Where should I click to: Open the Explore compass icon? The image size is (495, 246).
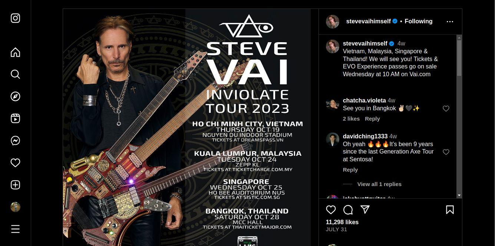click(15, 97)
